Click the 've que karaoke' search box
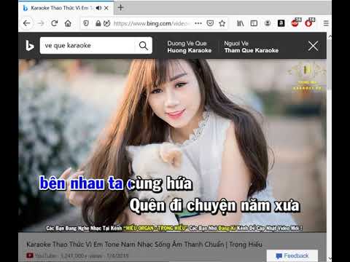Screen dimensions: 350x262 click(x=87, y=45)
